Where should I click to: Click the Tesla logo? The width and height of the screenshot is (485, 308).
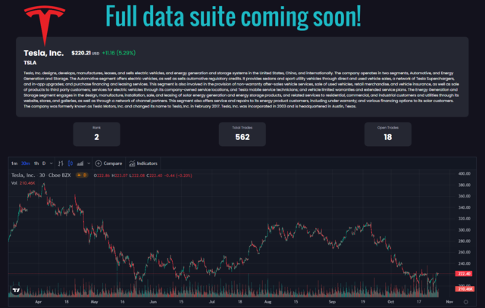pos(45,25)
